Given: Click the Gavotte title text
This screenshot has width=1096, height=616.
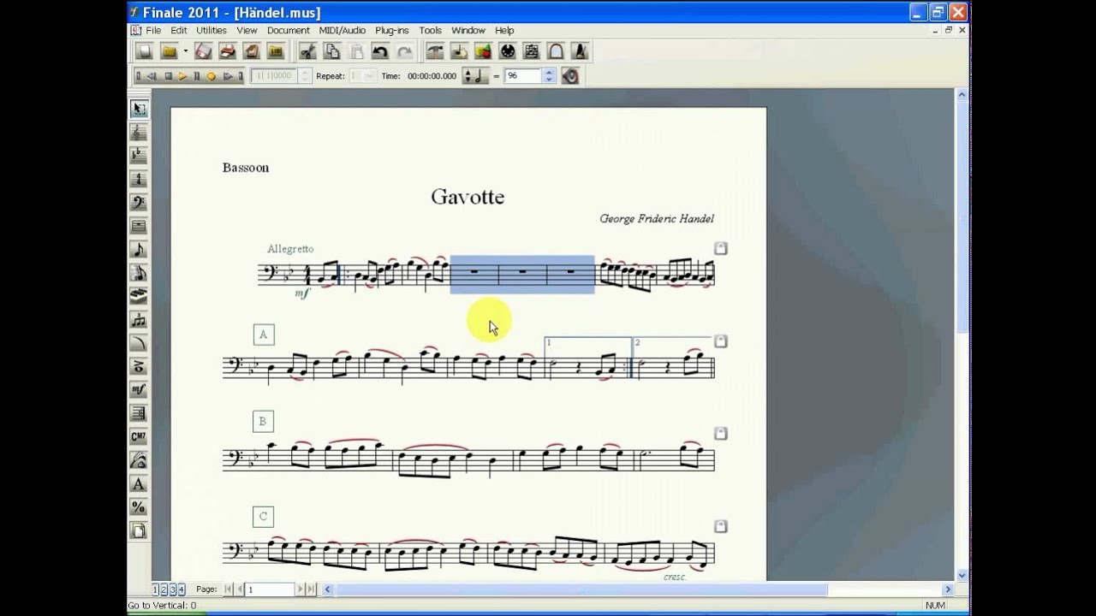Looking at the screenshot, I should pyautogui.click(x=468, y=197).
